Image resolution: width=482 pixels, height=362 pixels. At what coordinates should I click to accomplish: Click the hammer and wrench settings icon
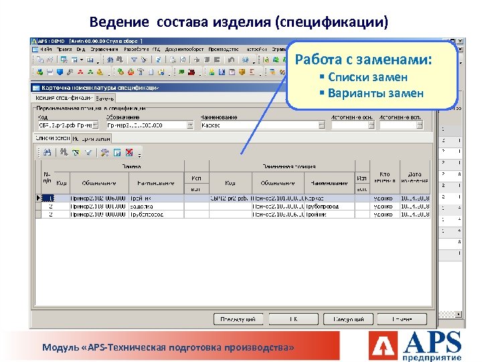point(105,152)
